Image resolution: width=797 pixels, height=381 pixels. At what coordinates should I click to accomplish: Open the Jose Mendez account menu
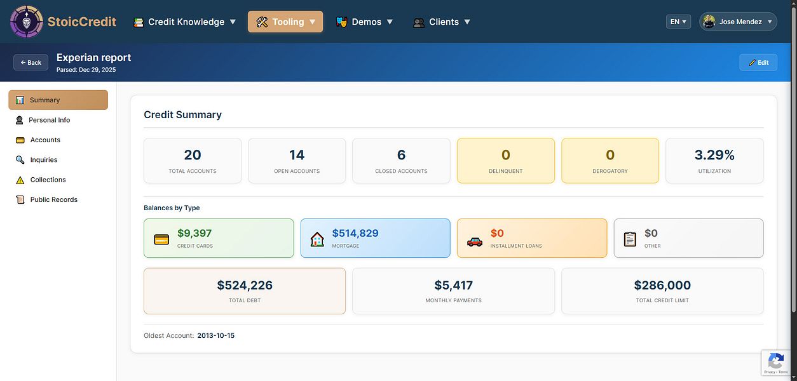pos(737,21)
